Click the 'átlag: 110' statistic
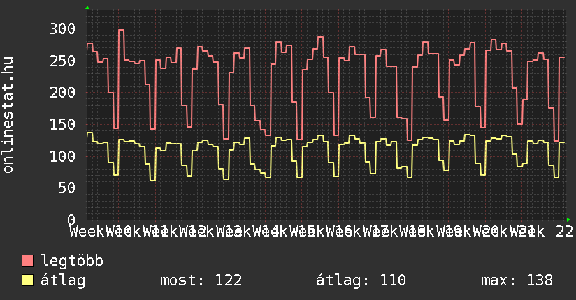Image resolution: width=576 pixels, height=300 pixels. pyautogui.click(x=361, y=280)
